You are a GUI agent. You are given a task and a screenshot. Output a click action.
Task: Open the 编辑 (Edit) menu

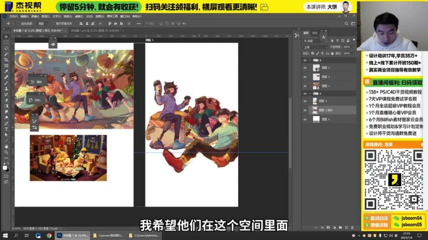tap(25, 17)
